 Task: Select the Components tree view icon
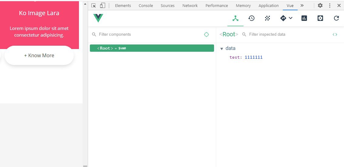pyautogui.click(x=235, y=18)
